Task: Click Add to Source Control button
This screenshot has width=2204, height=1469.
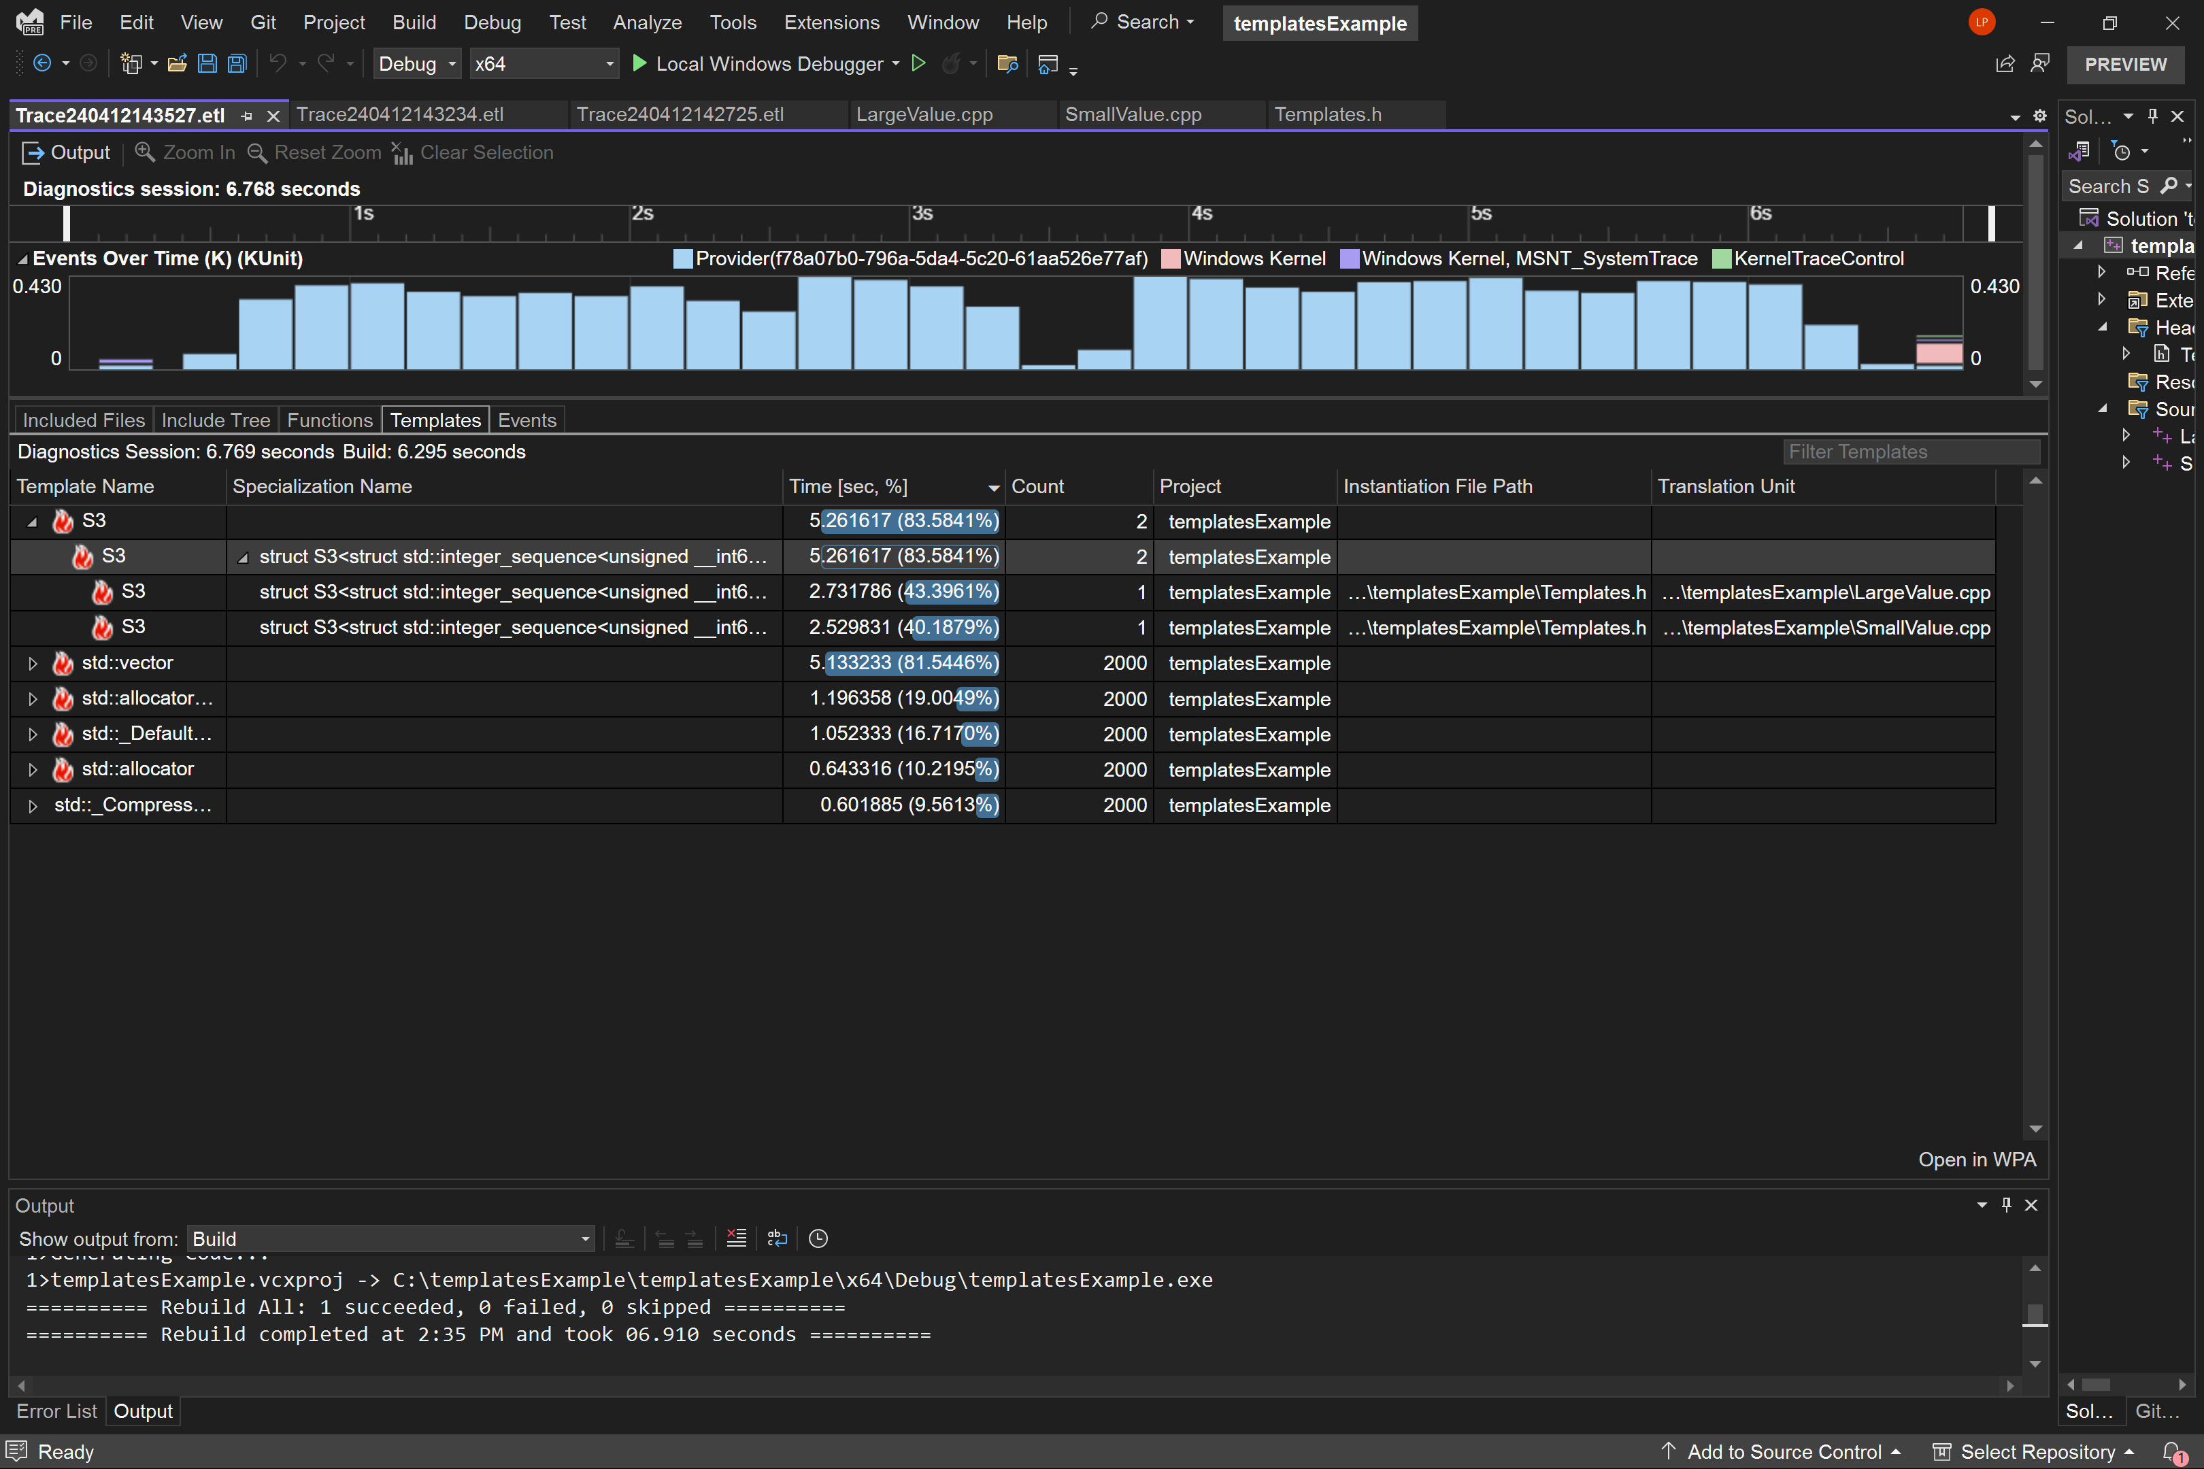Action: click(x=1782, y=1452)
